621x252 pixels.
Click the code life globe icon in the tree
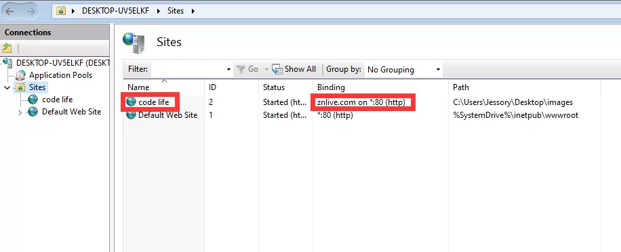click(x=33, y=100)
